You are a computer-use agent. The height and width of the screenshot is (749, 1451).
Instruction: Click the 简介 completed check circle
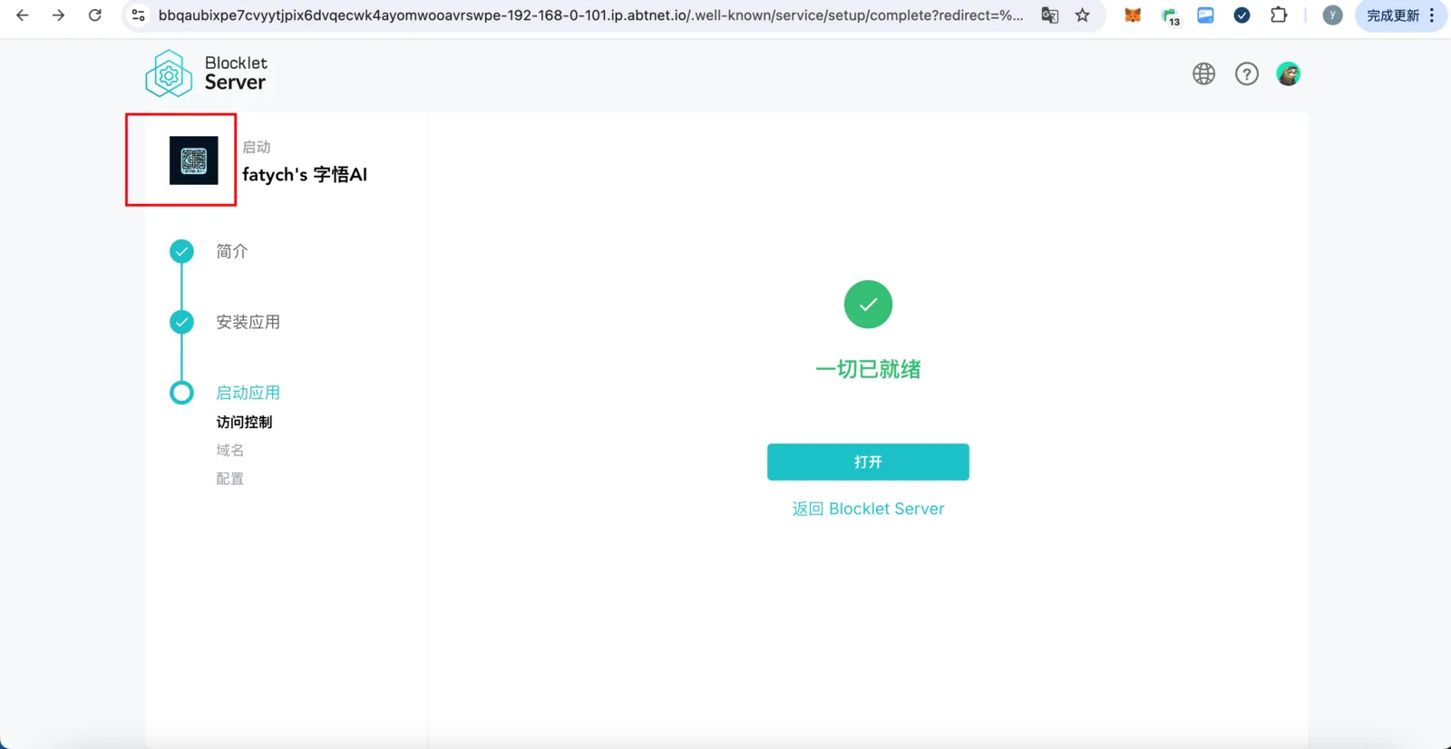pyautogui.click(x=181, y=251)
